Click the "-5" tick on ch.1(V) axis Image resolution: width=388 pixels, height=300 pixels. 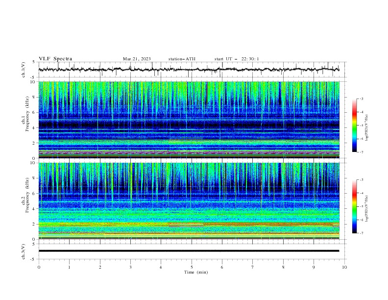coord(33,77)
